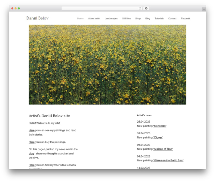This screenshot has height=182, width=215.
Task: Open About artist page
Action: 94,19
